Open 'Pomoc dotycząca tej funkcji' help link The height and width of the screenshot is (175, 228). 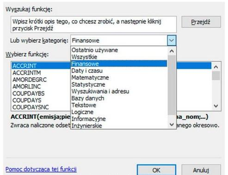coord(41,169)
